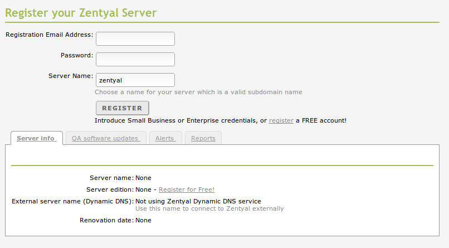Image resolution: width=449 pixels, height=248 pixels.
Task: Open the QA software updates tab
Action: tap(105, 138)
